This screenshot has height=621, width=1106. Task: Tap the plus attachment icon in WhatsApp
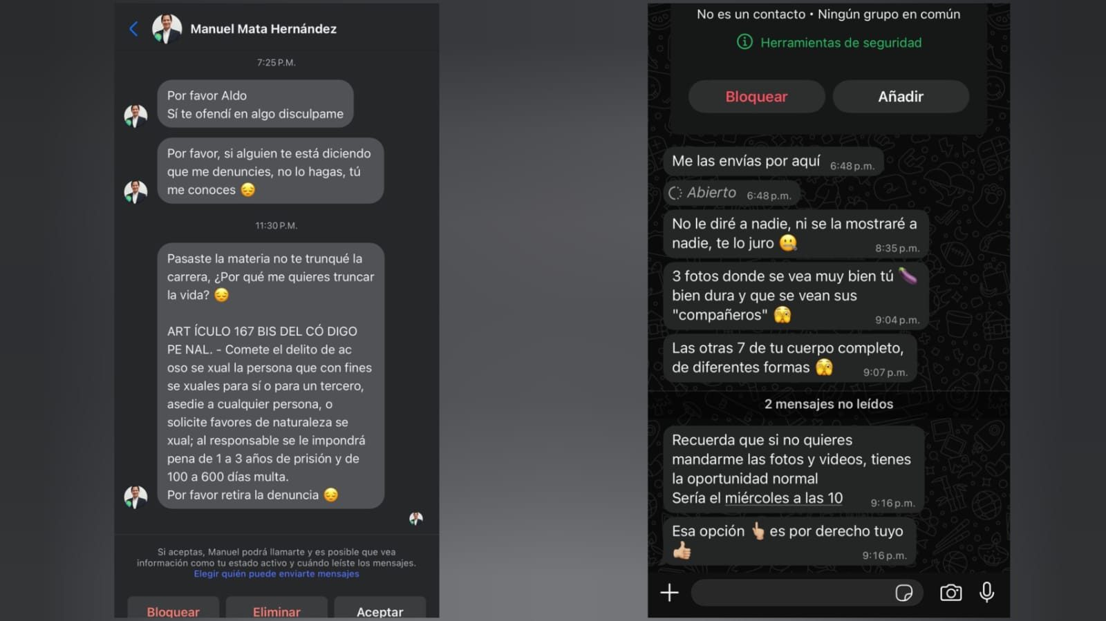point(669,593)
